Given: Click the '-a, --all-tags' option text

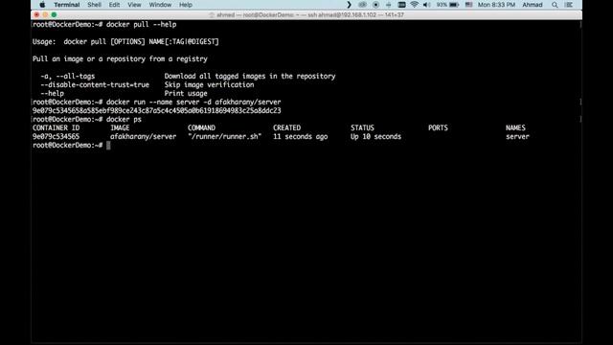Looking at the screenshot, I should click(x=68, y=76).
